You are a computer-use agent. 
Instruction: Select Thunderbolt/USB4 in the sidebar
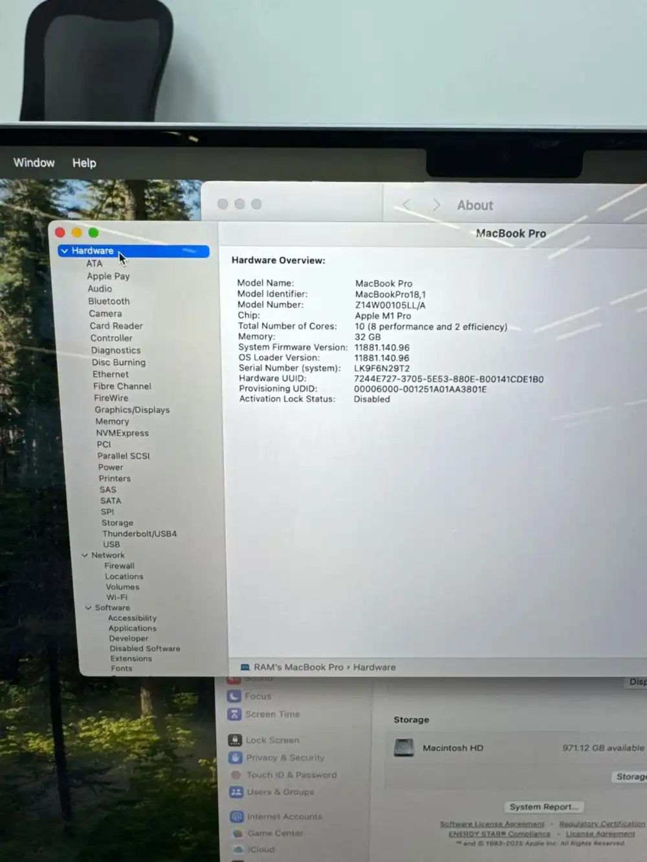(139, 534)
